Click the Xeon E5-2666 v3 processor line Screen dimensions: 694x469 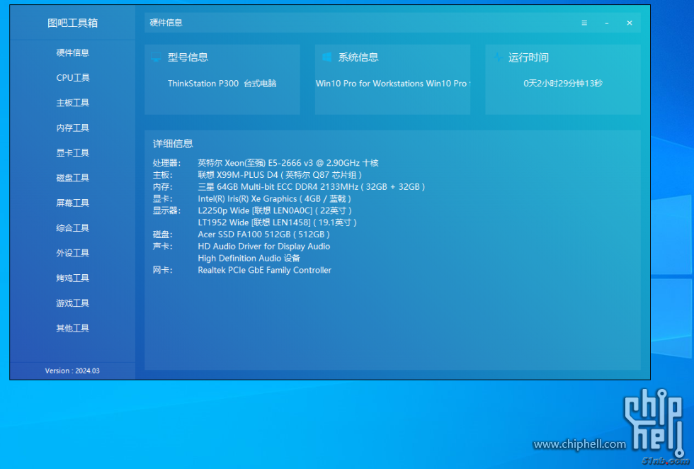[x=288, y=163]
